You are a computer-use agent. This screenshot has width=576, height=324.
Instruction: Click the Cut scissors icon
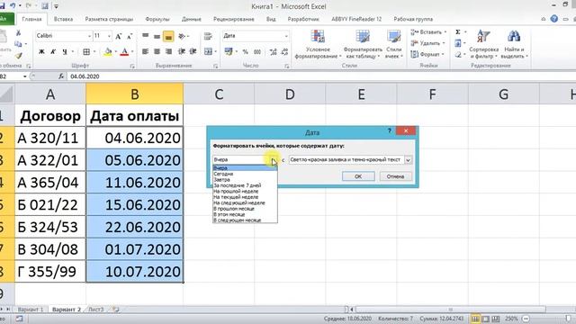18,33
